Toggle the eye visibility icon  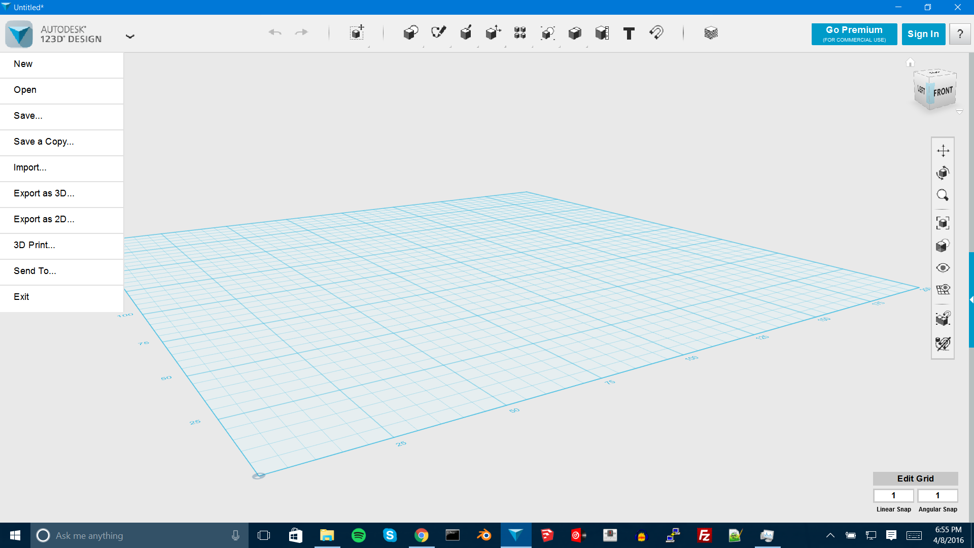pos(943,267)
